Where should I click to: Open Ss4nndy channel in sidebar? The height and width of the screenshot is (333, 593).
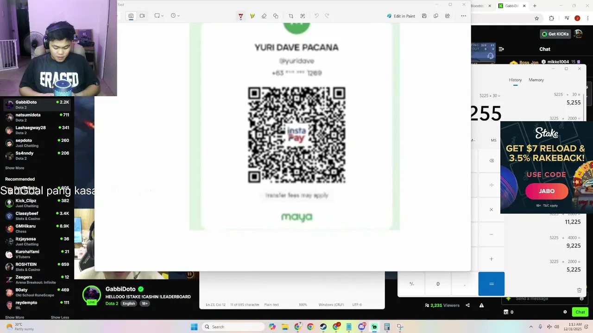[x=37, y=155]
